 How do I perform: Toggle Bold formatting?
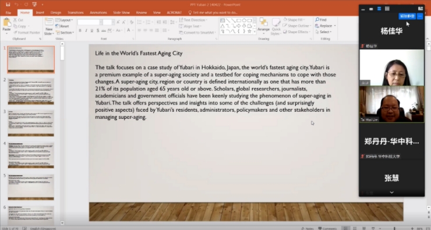coord(80,30)
